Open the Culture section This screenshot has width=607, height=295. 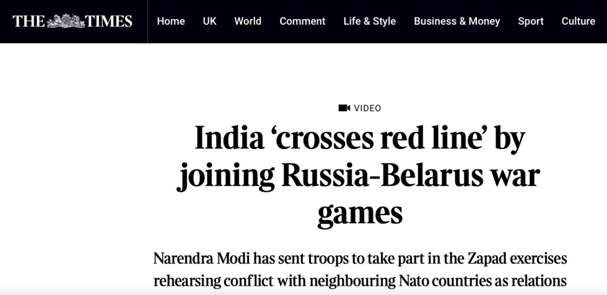[x=579, y=21]
